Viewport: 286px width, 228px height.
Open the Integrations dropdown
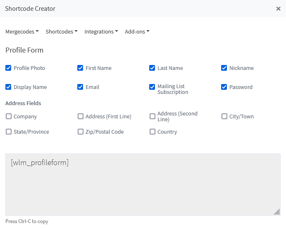pyautogui.click(x=101, y=31)
